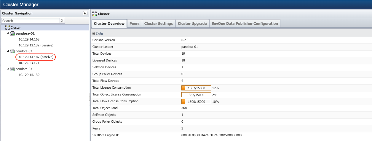Click the Licensed Devices value 18

tap(183, 60)
